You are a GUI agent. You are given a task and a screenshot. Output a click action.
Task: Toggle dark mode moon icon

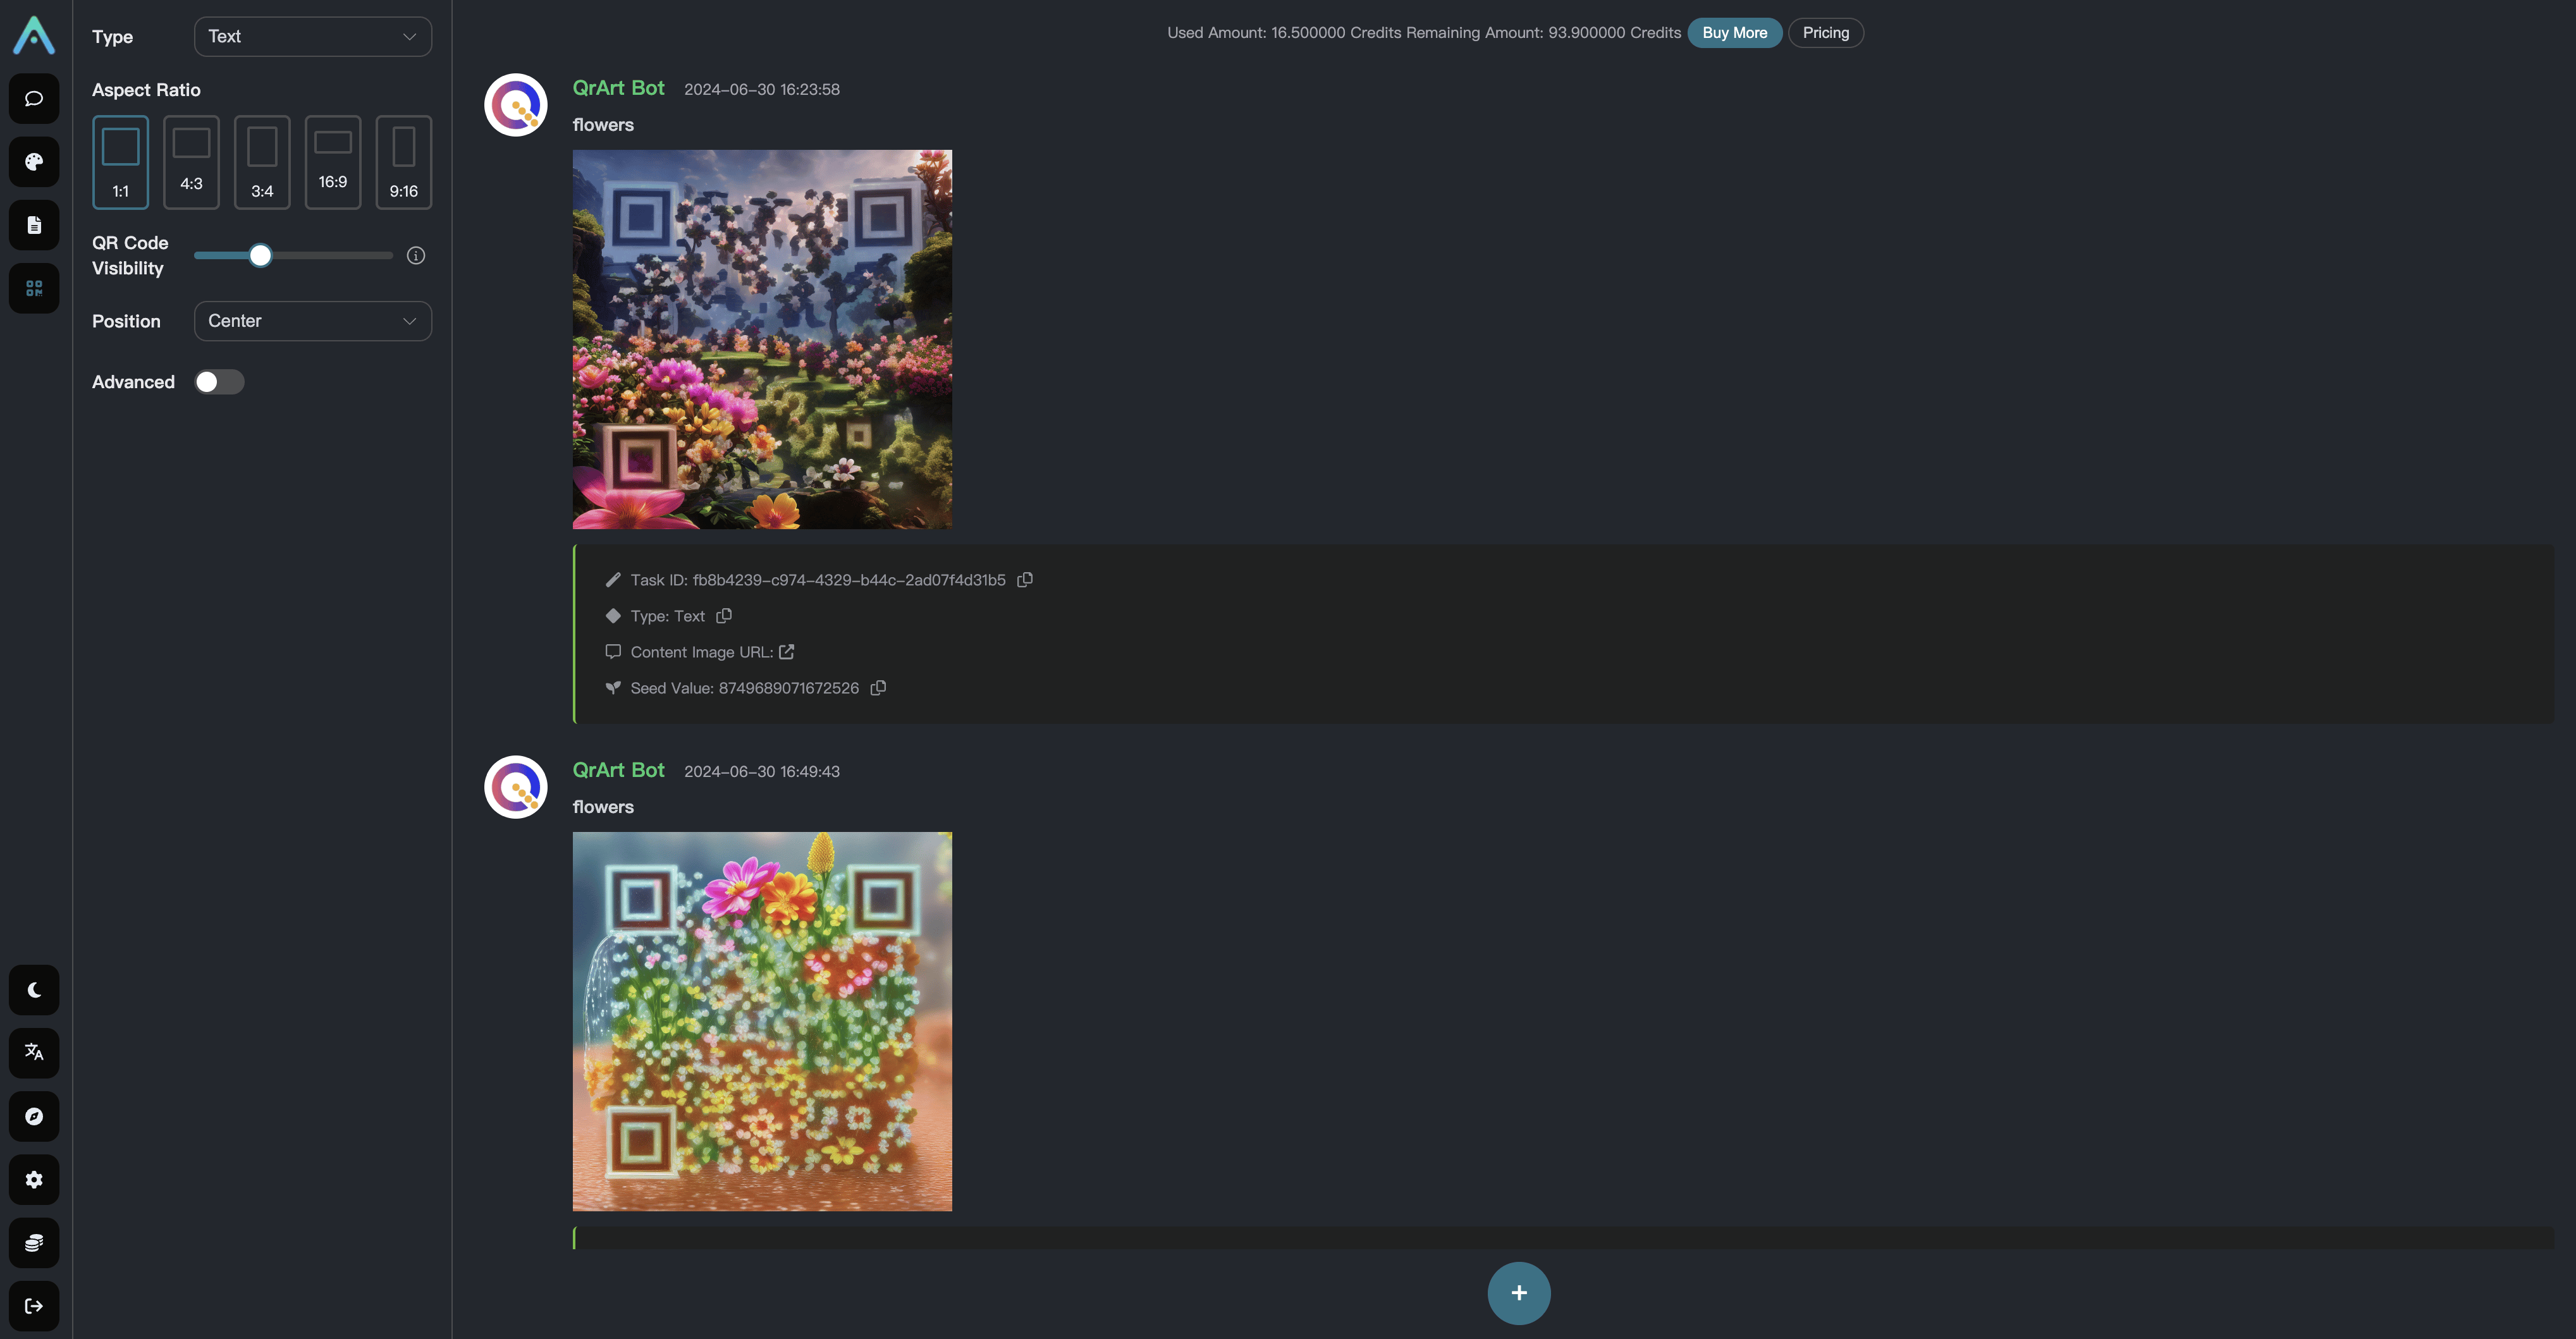34,990
